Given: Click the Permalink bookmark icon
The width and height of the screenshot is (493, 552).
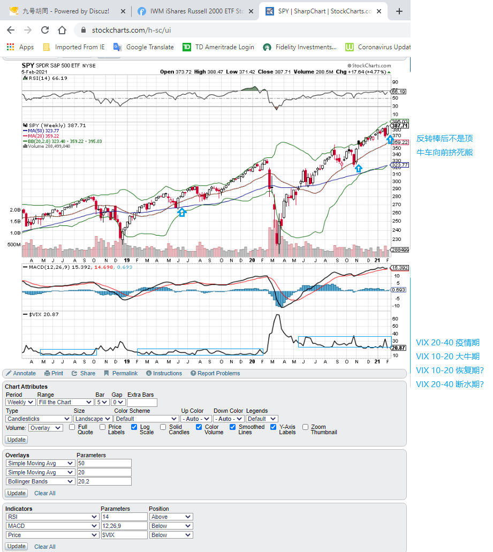Looking at the screenshot, I should click(107, 374).
